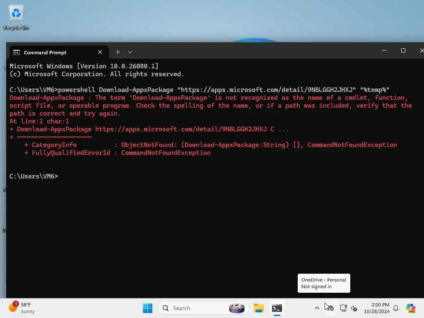Expand the terminal profile dropdown chevron
Viewport: 424px width, 318px height.
130,52
